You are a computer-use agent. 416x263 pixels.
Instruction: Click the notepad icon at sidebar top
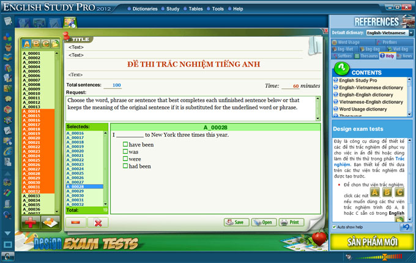click(x=8, y=21)
